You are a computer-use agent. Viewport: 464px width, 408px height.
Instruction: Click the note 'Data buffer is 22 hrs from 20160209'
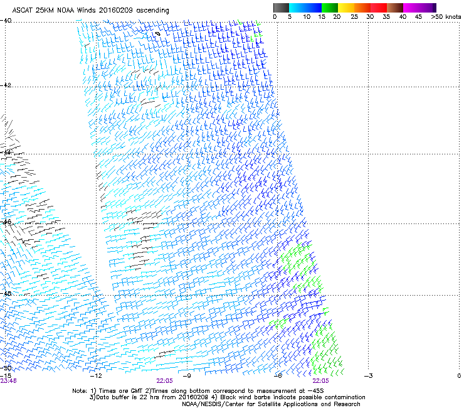click(152, 397)
